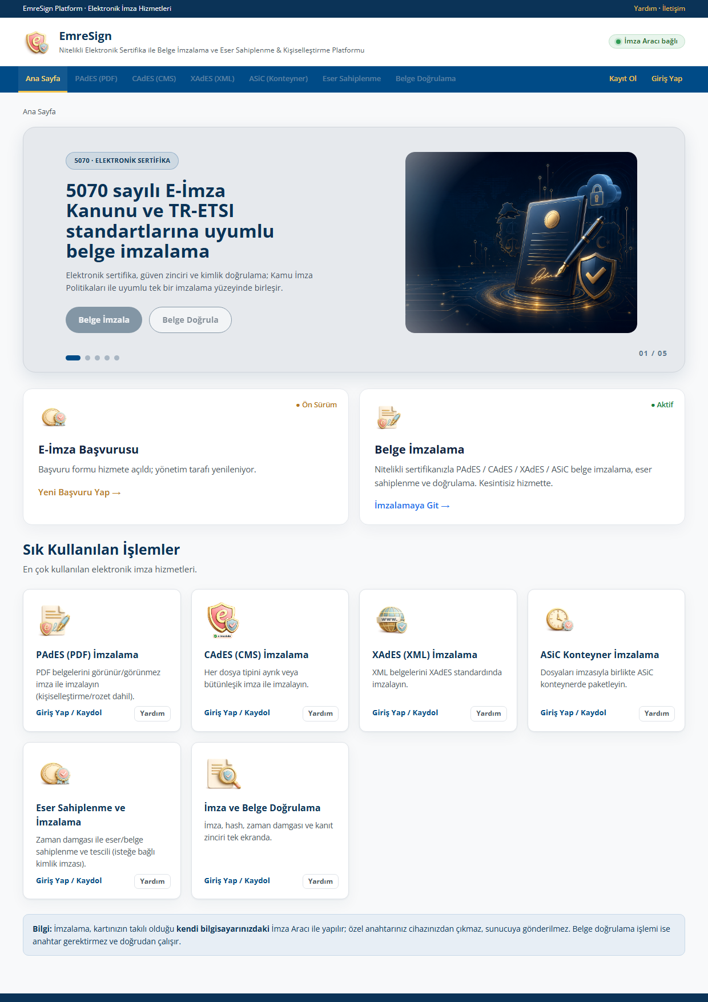Follow the İmzalamaya Git link

(412, 506)
